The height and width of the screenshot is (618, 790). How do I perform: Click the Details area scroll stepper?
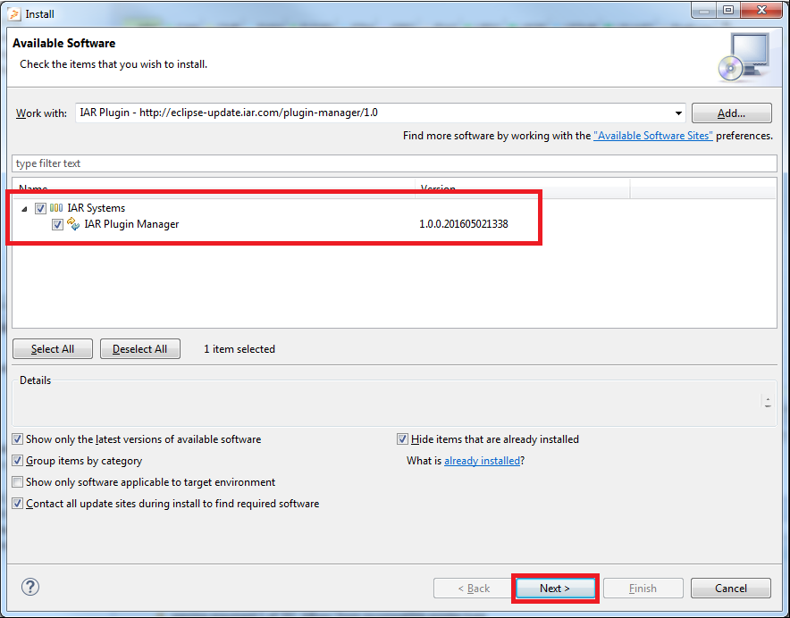click(768, 402)
